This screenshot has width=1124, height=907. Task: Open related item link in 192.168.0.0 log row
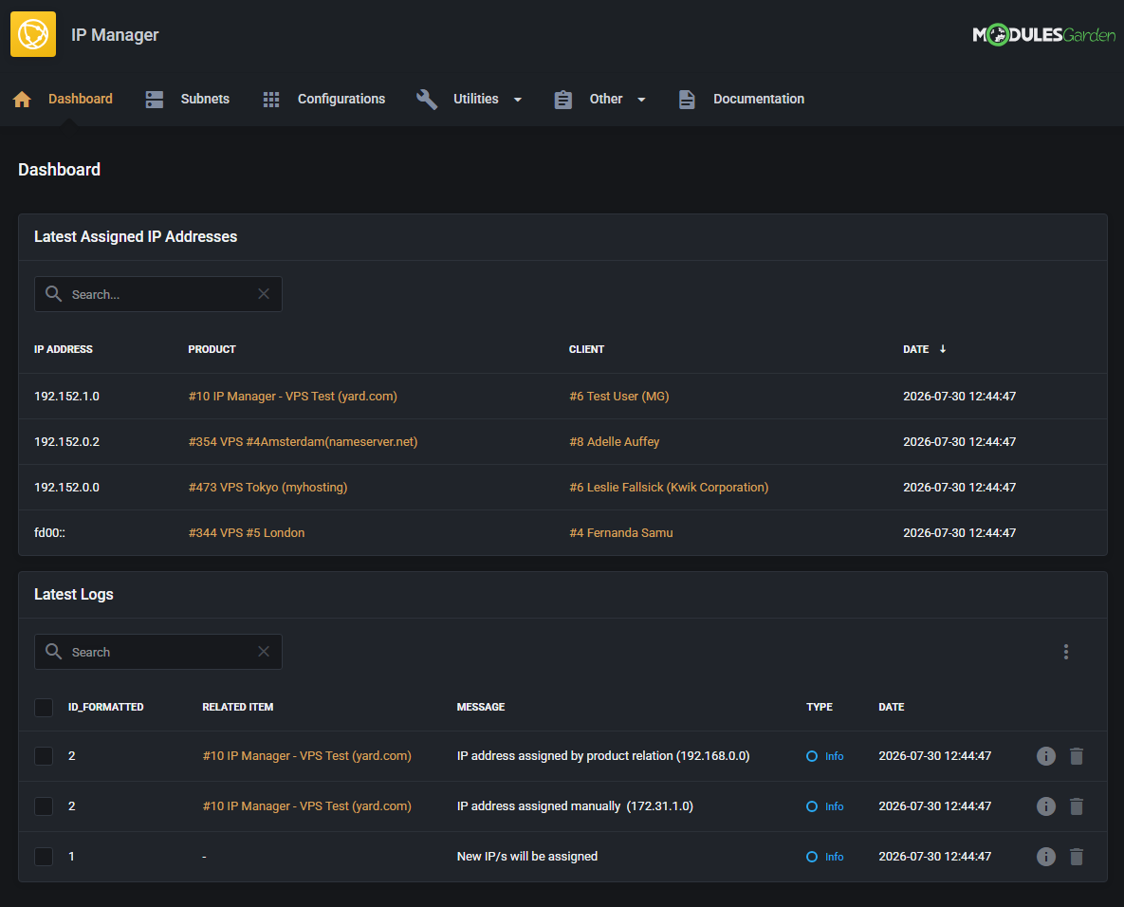point(306,756)
